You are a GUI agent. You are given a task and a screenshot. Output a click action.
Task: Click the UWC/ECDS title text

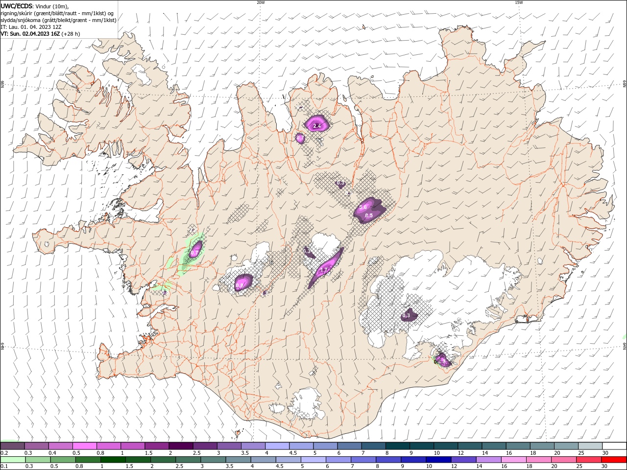(x=17, y=6)
